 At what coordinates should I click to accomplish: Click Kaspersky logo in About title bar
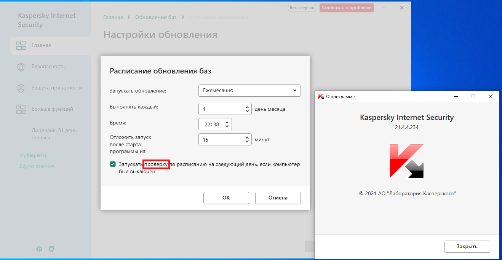click(x=321, y=97)
